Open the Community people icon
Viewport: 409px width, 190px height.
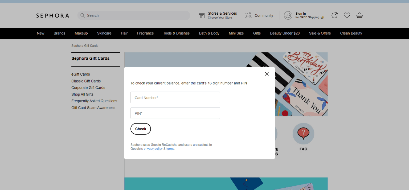pos(248,15)
